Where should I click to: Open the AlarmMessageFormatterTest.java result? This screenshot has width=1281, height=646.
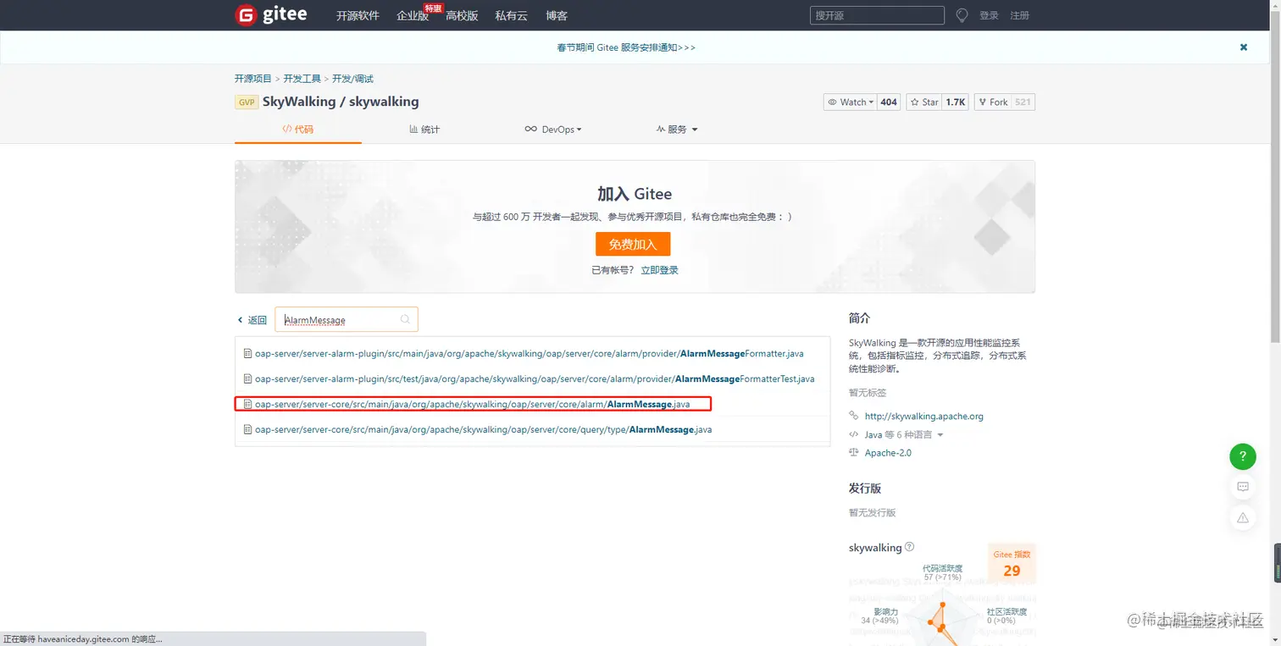click(535, 378)
